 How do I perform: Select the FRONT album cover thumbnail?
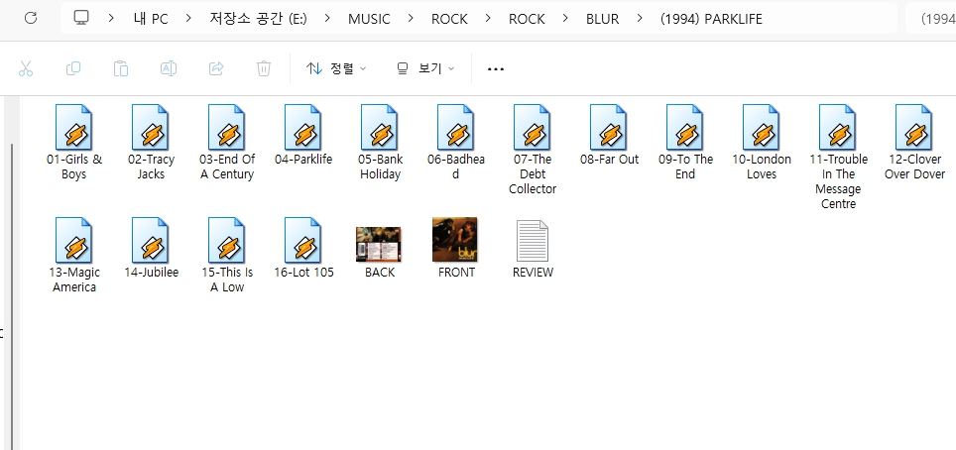(455, 240)
